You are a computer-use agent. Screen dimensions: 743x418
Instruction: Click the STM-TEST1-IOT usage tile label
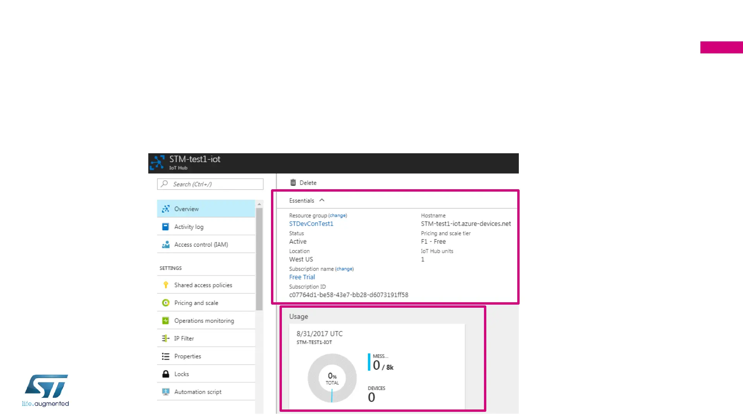tap(314, 343)
